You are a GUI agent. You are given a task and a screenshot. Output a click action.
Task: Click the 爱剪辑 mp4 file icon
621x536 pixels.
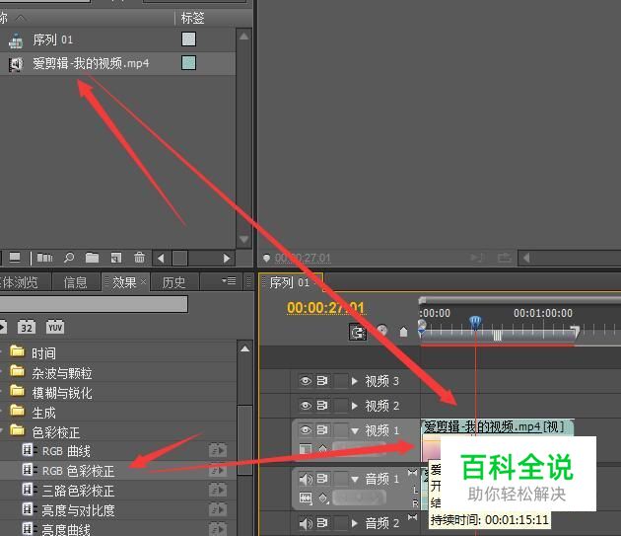[x=16, y=64]
